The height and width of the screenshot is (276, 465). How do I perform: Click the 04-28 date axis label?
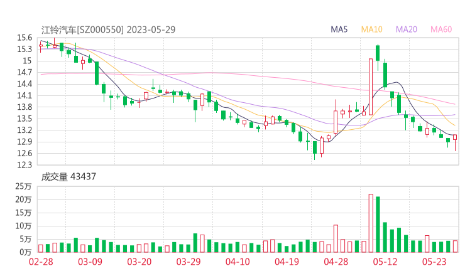(336, 262)
